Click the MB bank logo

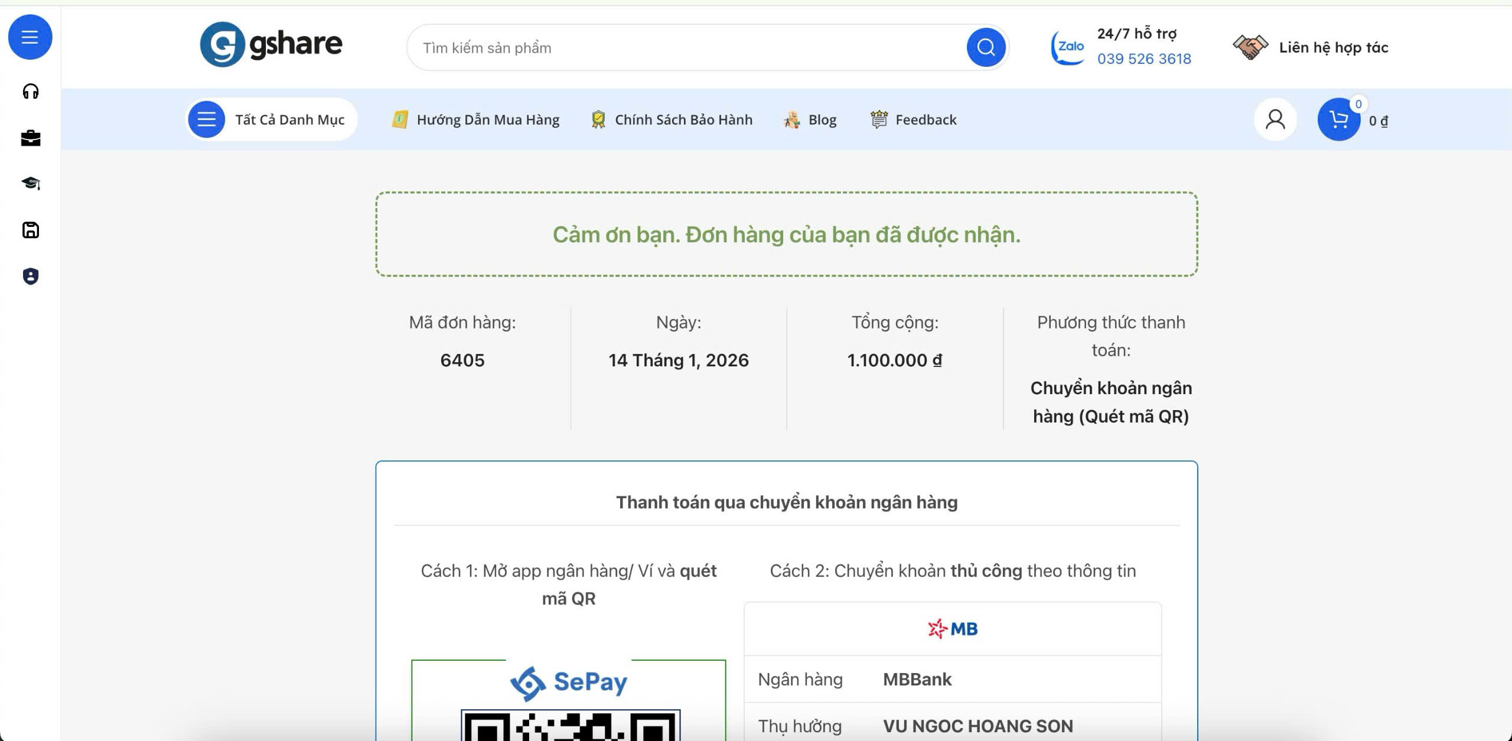(x=953, y=629)
